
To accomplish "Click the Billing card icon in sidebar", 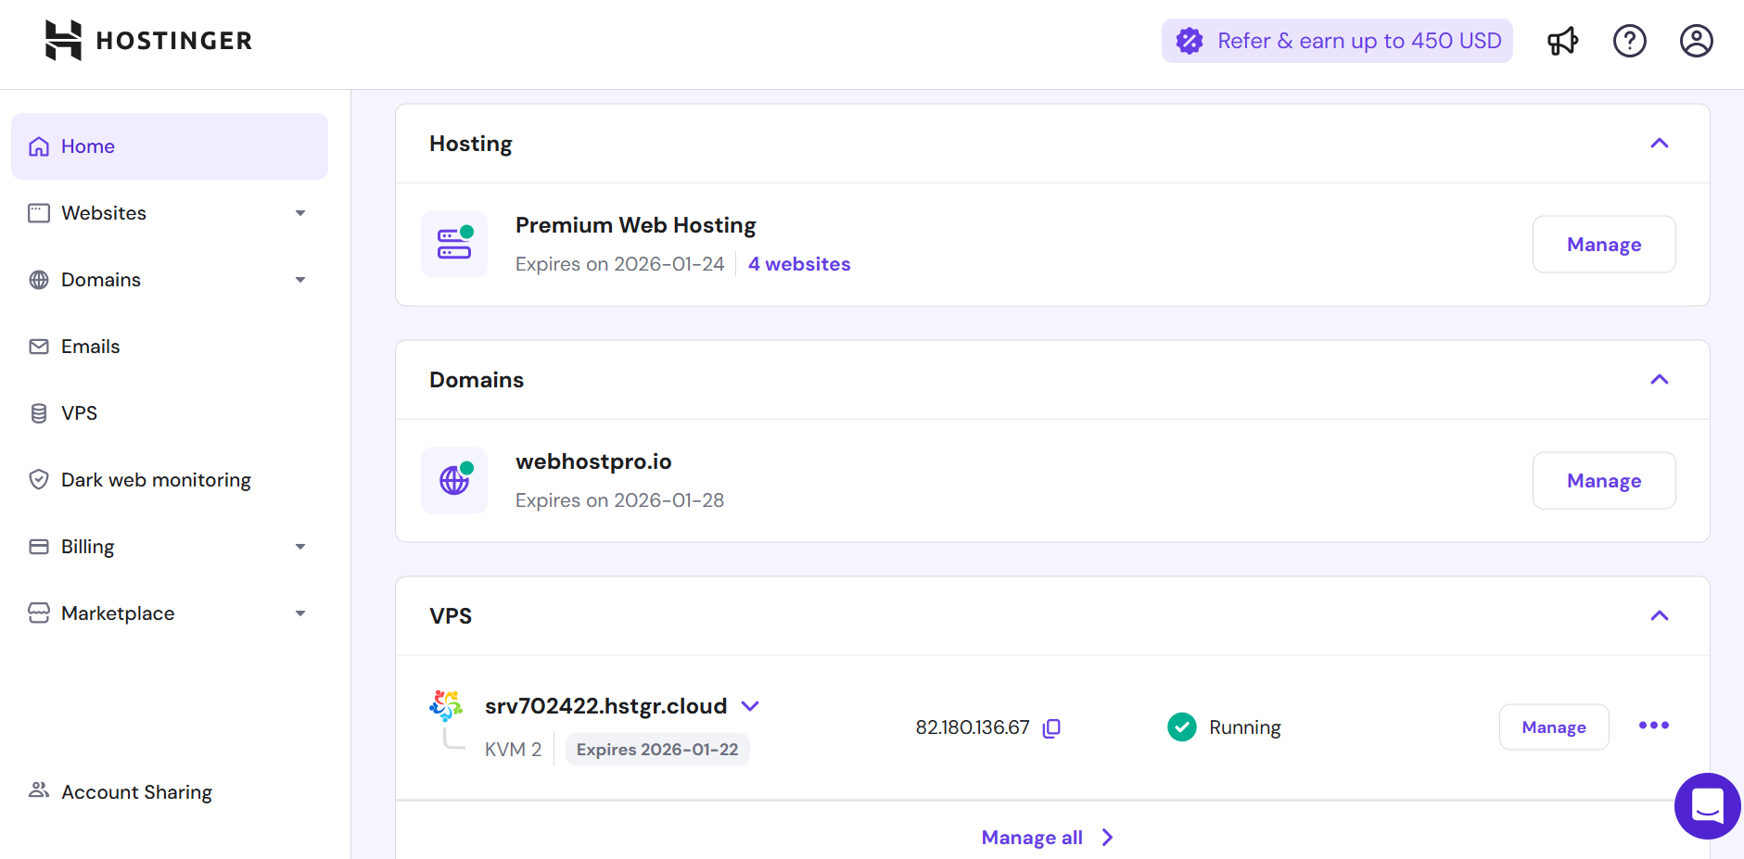I will pyautogui.click(x=39, y=547).
